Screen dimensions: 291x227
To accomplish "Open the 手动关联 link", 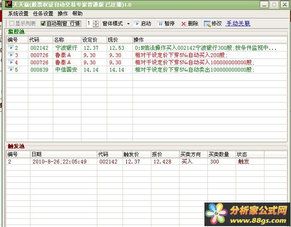I will point(238,24).
